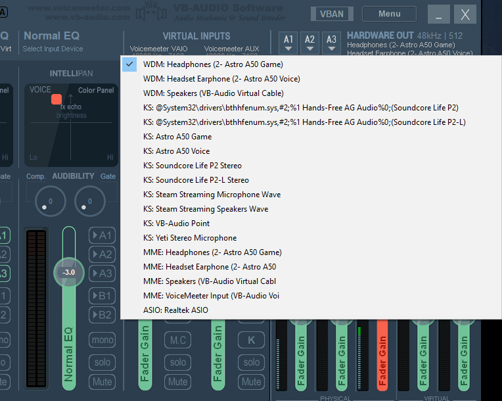This screenshot has width=502, height=401.
Task: Open the Menu button
Action: pyautogui.click(x=389, y=14)
